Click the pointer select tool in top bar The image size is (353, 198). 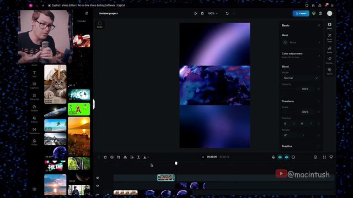click(x=196, y=13)
